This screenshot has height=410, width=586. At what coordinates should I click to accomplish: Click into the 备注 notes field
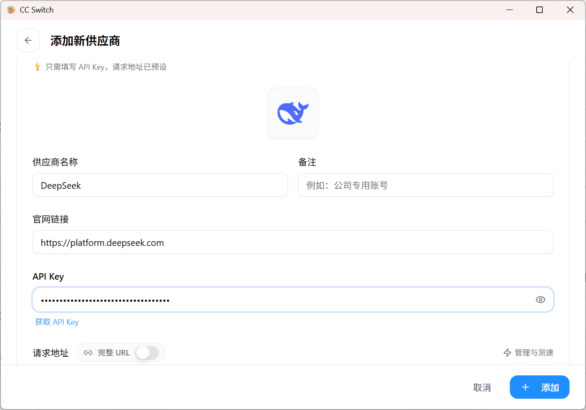pos(425,185)
